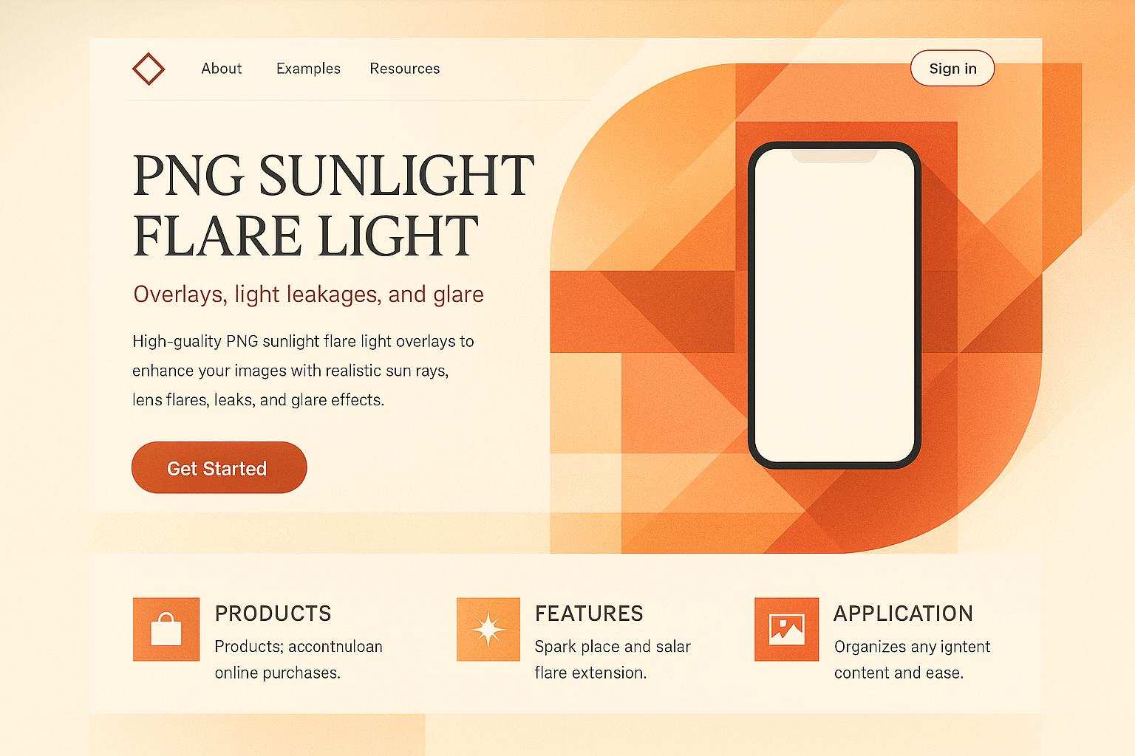Select the PRODUCTS heading
This screenshot has width=1135, height=756.
tap(273, 614)
